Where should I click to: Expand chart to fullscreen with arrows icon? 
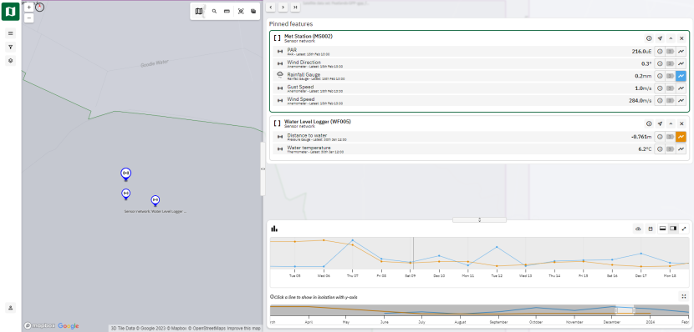[684, 229]
